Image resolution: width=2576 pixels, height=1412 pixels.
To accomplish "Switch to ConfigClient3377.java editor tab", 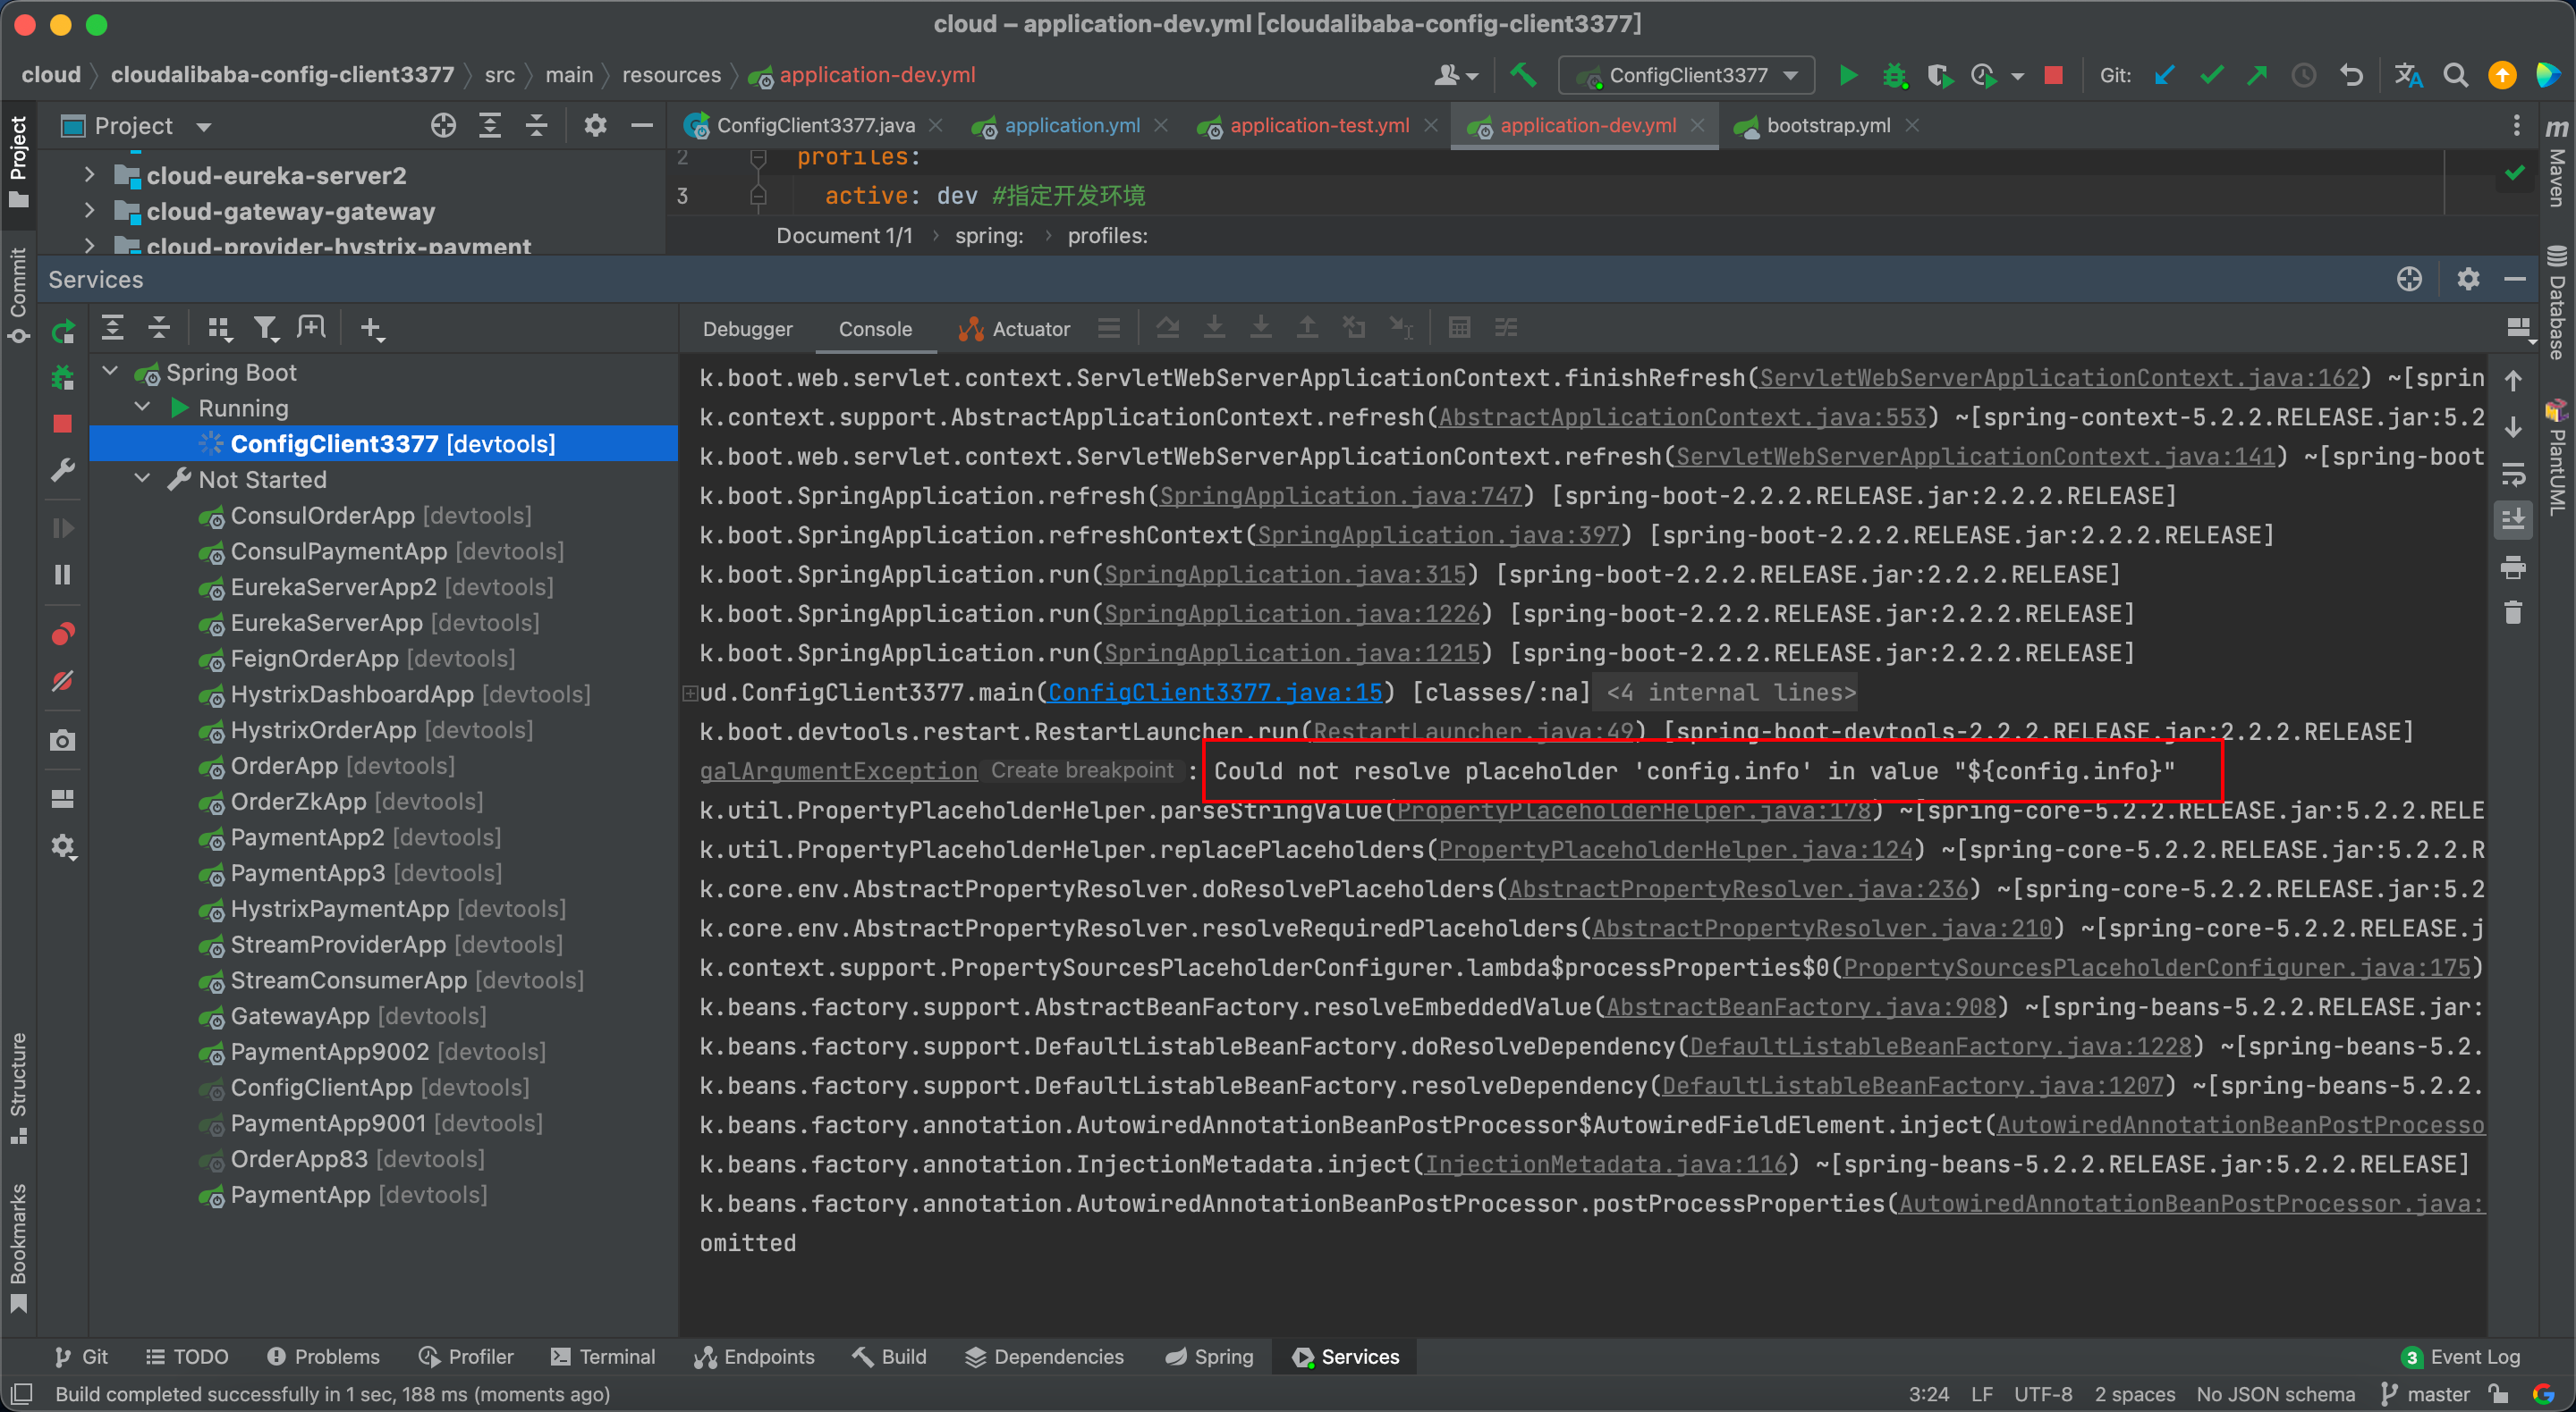I will point(815,126).
